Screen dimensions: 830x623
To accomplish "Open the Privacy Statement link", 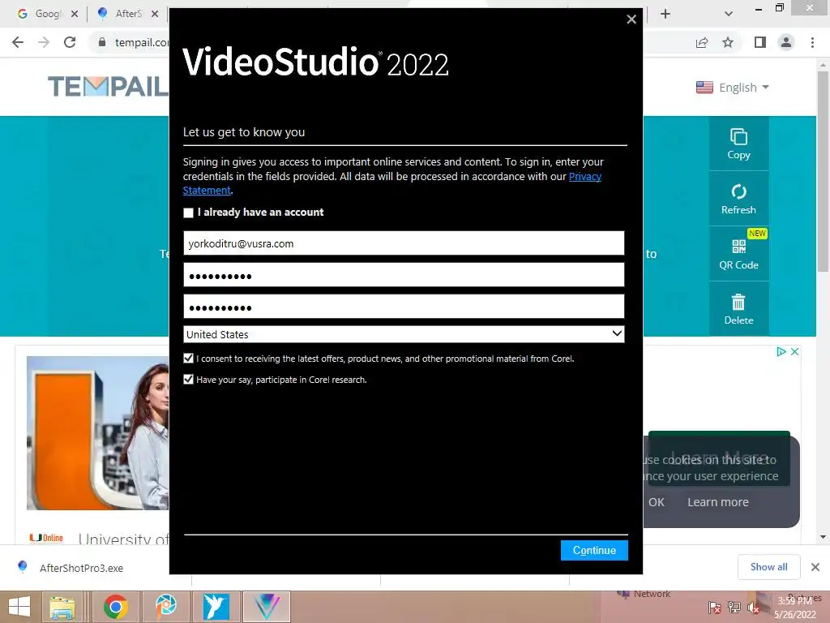I will point(585,176).
